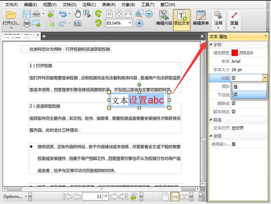Open the 视图(V) menu
271x204 pixels.
point(50,5)
